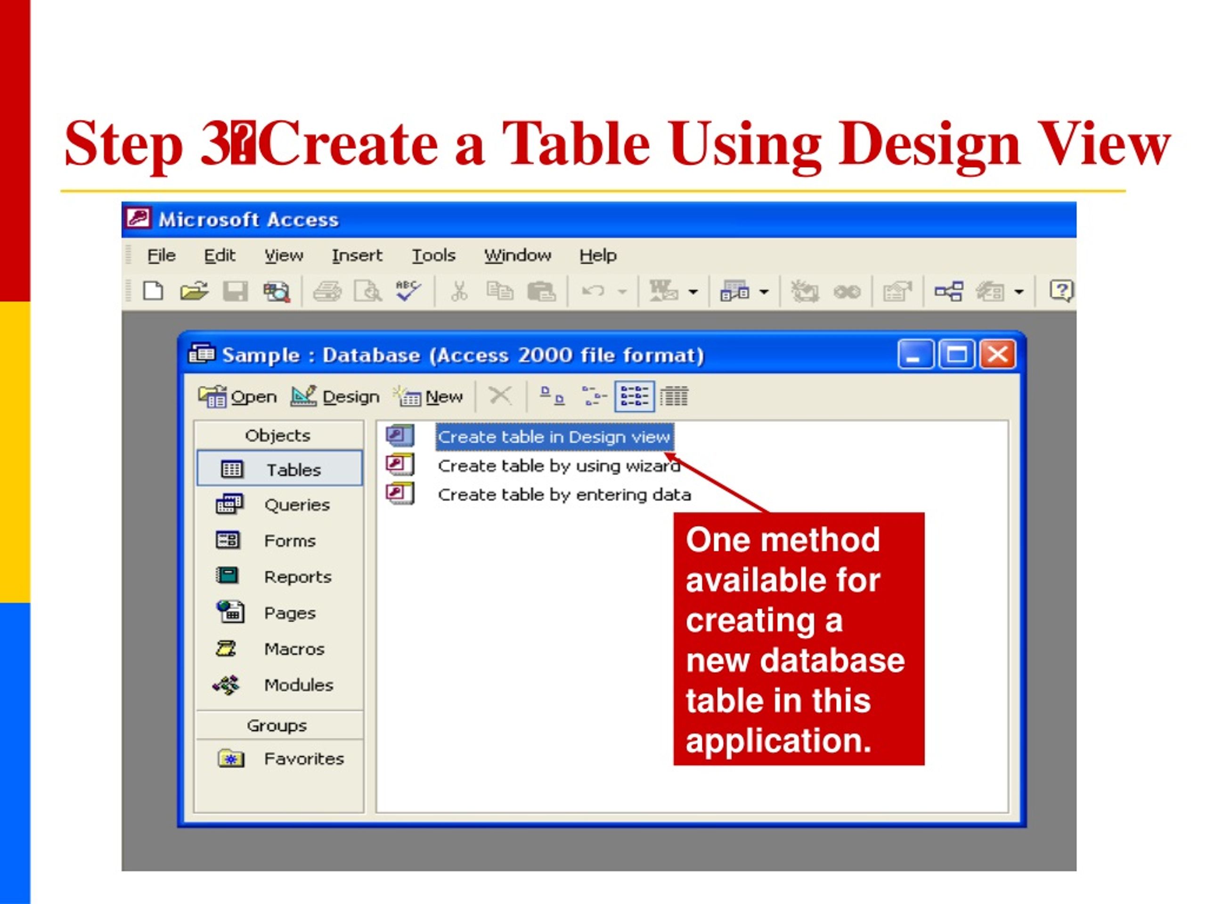1206x904 pixels.
Task: Click the Script Editor icon
Action: coord(847,292)
